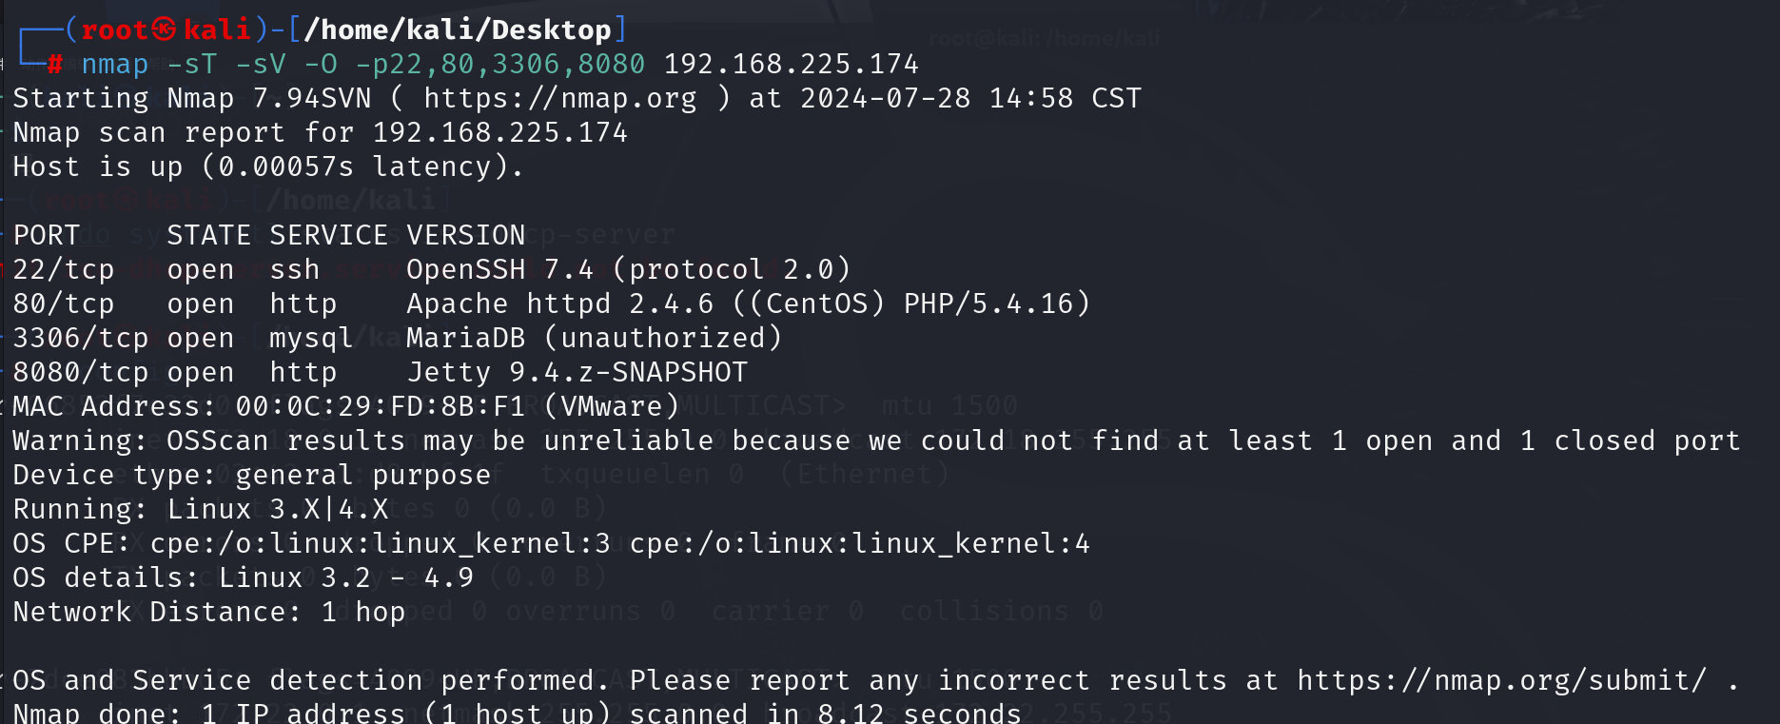Click the MAC address 00:0C:29:FD:8B:F1
Screen dimensions: 1780x724
click(x=381, y=407)
